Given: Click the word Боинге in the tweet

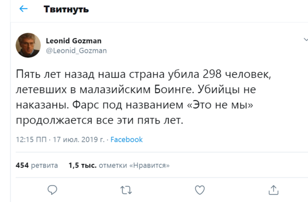Looking at the screenshot, I should point(174,89).
